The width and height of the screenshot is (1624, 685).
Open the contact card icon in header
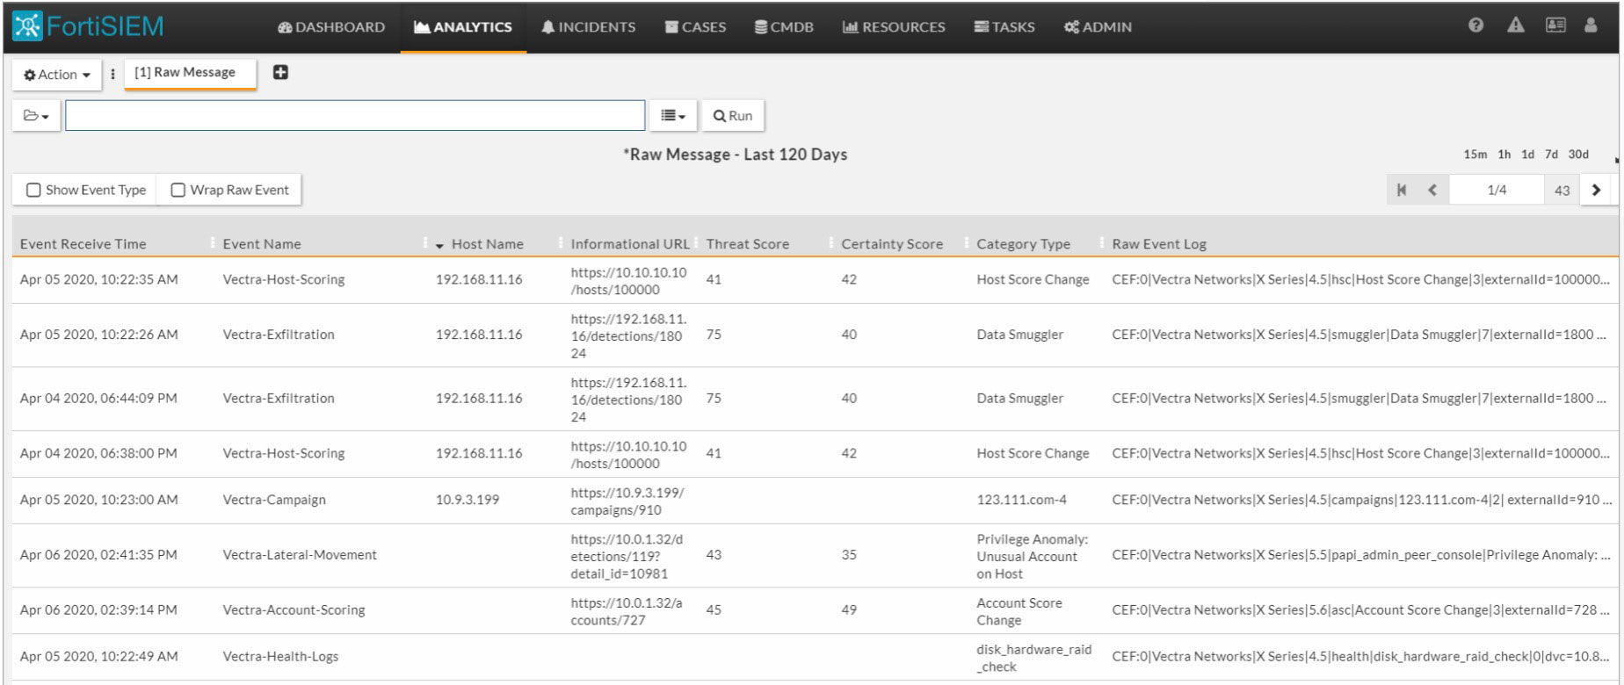pyautogui.click(x=1555, y=25)
